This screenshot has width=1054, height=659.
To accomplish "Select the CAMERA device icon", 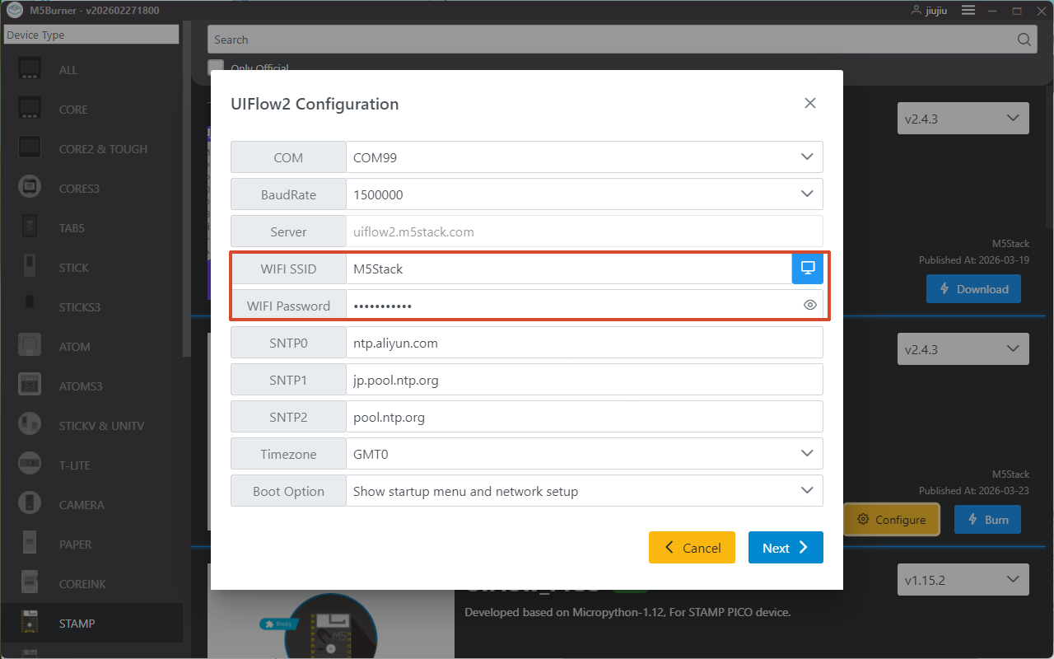I will [30, 504].
